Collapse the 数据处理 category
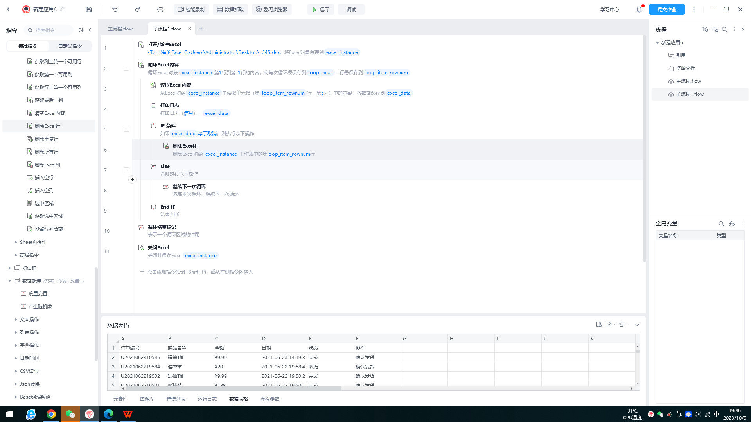This screenshot has height=422, width=751. click(10, 281)
